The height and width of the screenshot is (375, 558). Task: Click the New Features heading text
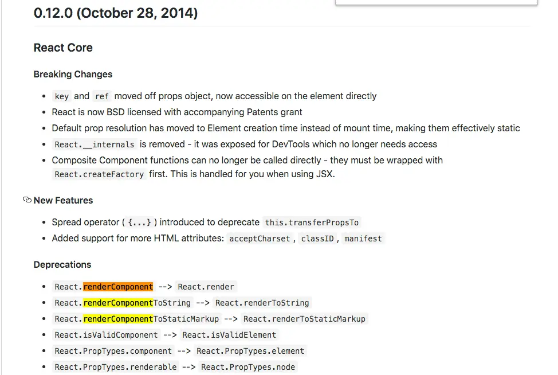[64, 201]
